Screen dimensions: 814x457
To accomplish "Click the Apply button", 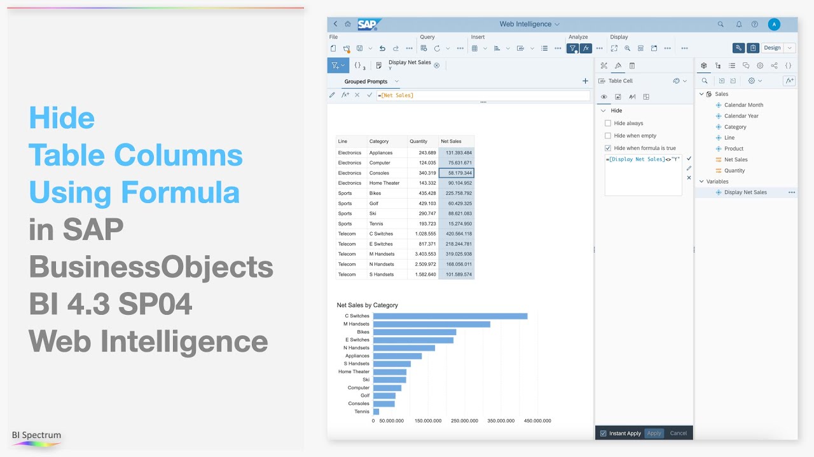I will pos(654,434).
